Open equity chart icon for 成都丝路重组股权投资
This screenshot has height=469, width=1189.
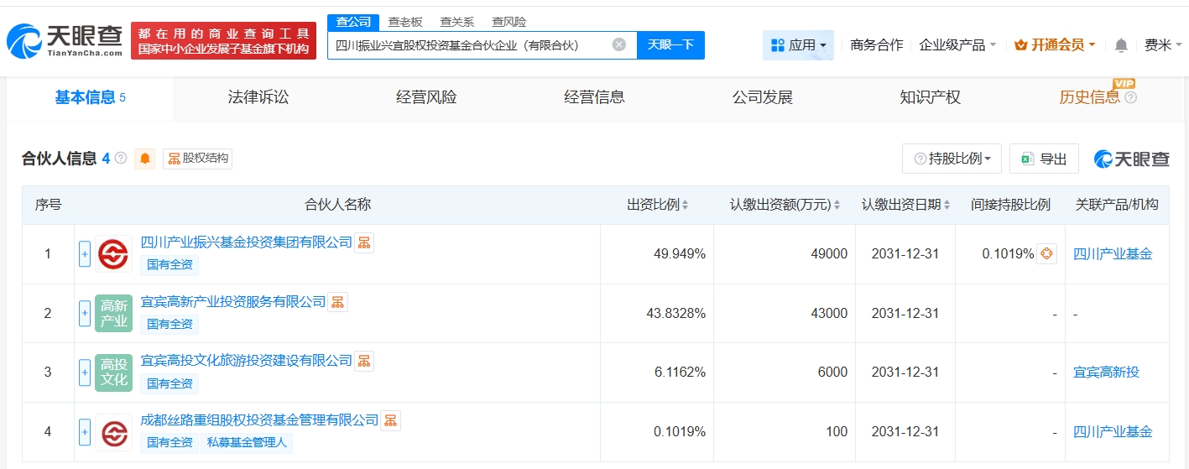[x=391, y=420]
